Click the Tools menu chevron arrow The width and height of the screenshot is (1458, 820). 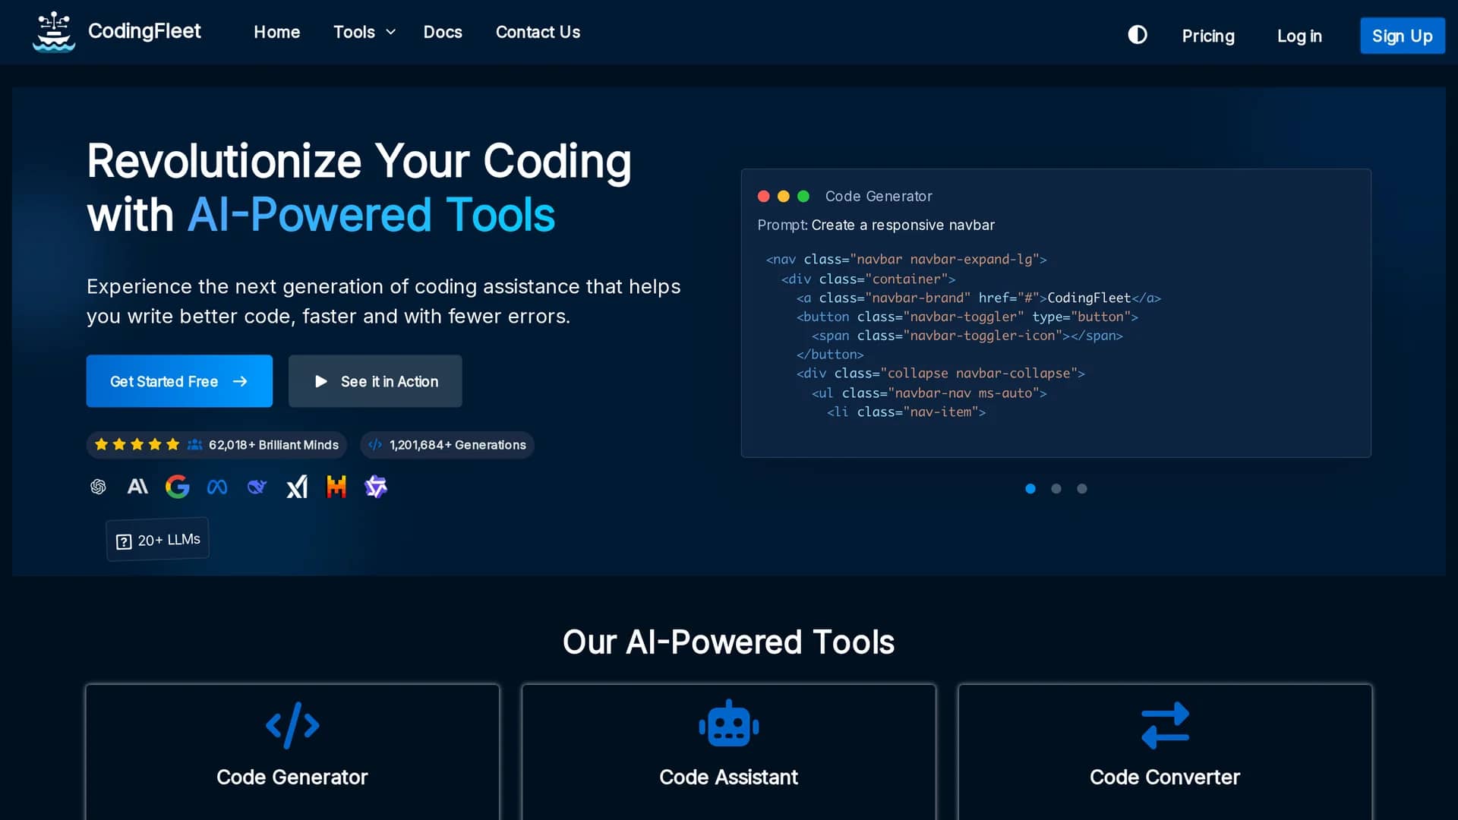click(391, 32)
